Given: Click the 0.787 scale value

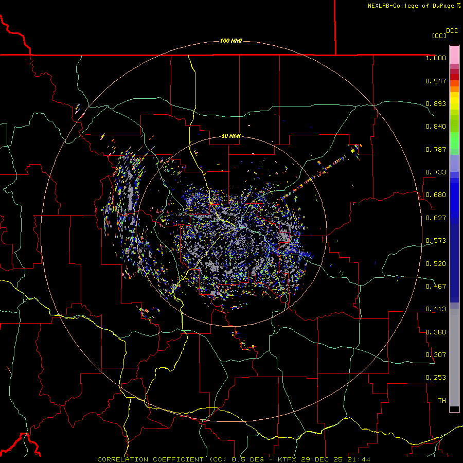Looking at the screenshot, I should pos(436,149).
